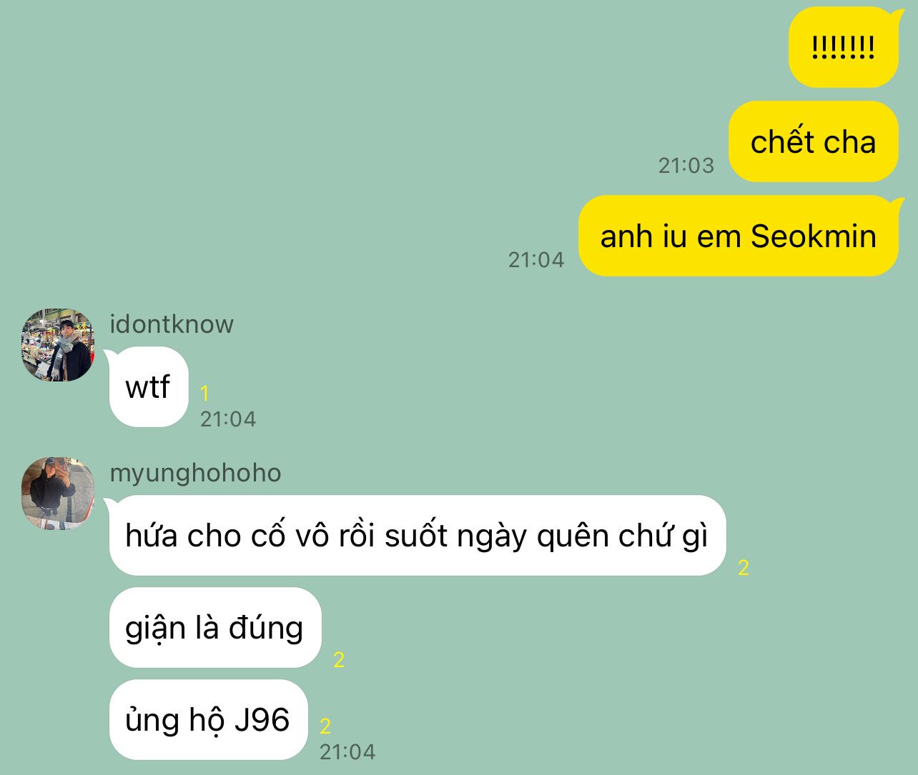This screenshot has width=918, height=775.
Task: Click the unread count 2 beside "giận là đúng"
Action: [x=339, y=660]
